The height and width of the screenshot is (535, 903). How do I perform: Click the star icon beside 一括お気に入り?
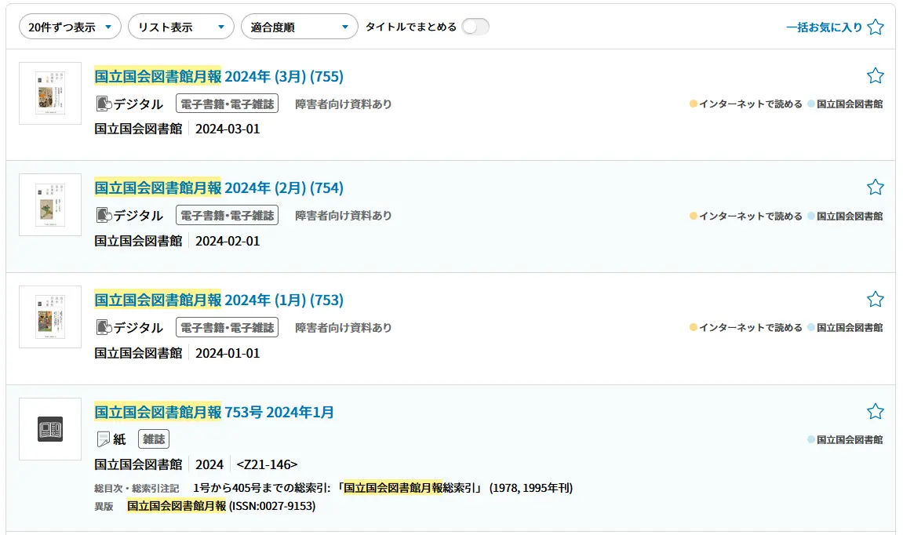tap(876, 27)
